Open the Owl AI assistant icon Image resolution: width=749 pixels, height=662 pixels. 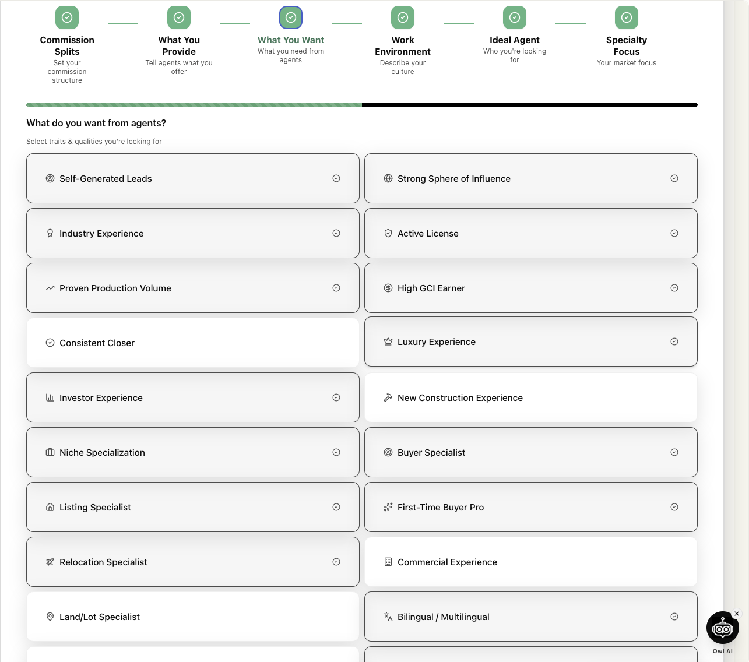[x=722, y=628]
